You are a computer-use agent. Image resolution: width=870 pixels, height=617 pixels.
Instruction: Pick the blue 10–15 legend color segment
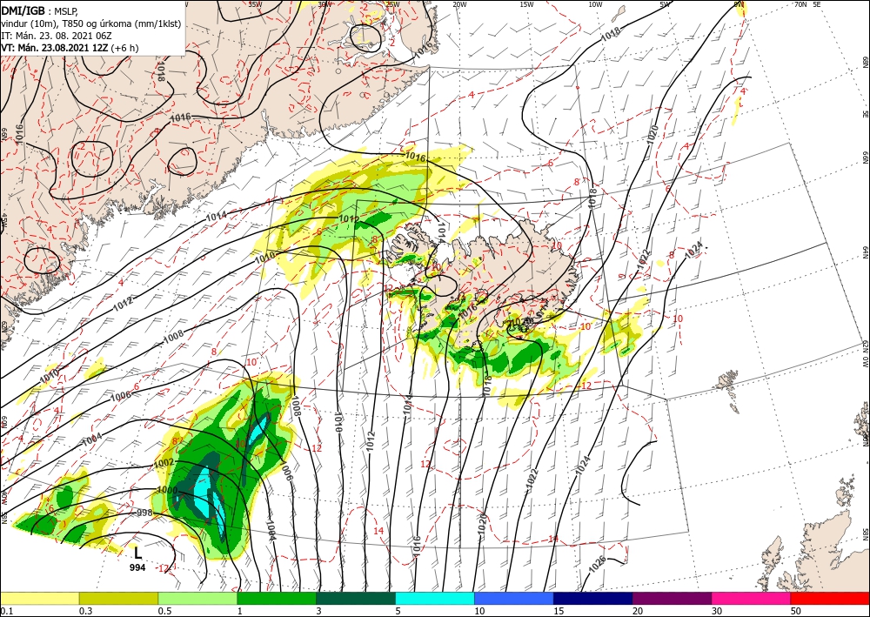pos(514,598)
